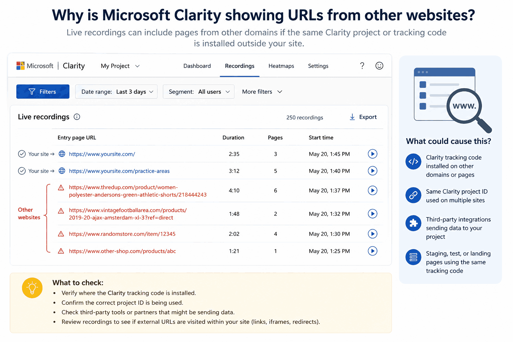This screenshot has width=513, height=342.
Task: Click warning triangle beside thredup.com URL
Action: coord(61,188)
